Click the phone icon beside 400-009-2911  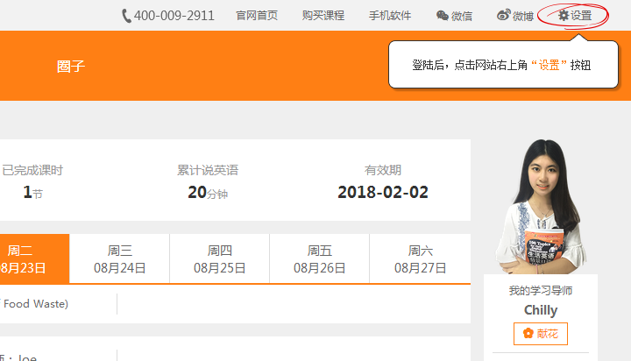pos(126,16)
